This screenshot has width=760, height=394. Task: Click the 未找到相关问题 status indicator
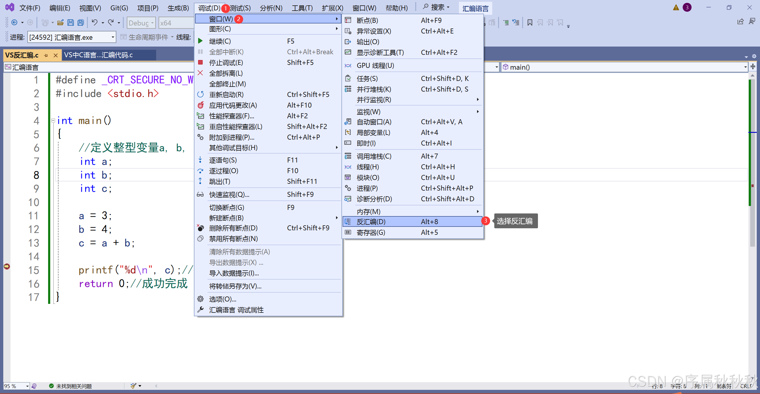70,386
